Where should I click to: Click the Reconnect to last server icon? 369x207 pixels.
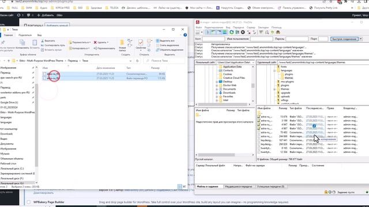coord(254,32)
